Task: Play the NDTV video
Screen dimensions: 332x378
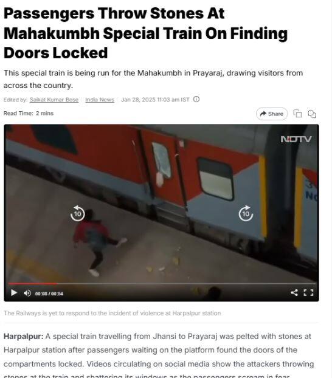Action: coord(14,293)
